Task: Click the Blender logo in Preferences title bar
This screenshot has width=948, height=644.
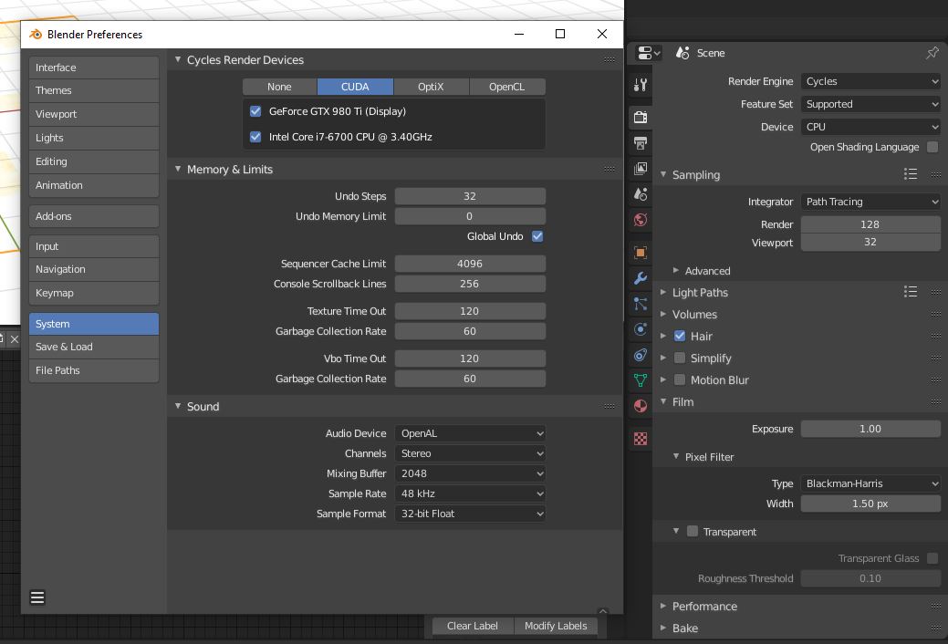Action: 36,35
